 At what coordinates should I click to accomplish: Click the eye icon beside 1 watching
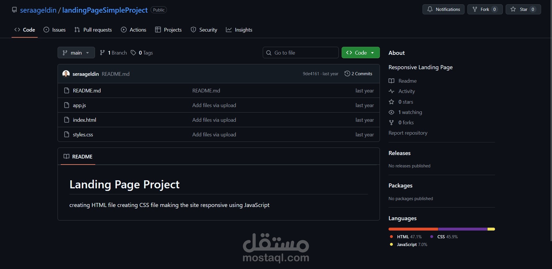pyautogui.click(x=391, y=112)
